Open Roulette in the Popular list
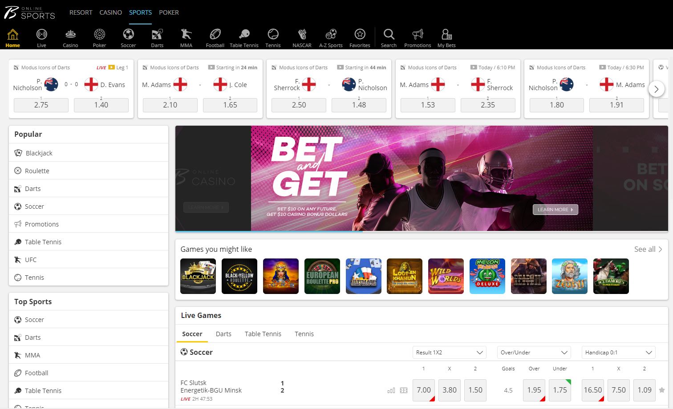Image resolution: width=673 pixels, height=409 pixels. (89, 171)
